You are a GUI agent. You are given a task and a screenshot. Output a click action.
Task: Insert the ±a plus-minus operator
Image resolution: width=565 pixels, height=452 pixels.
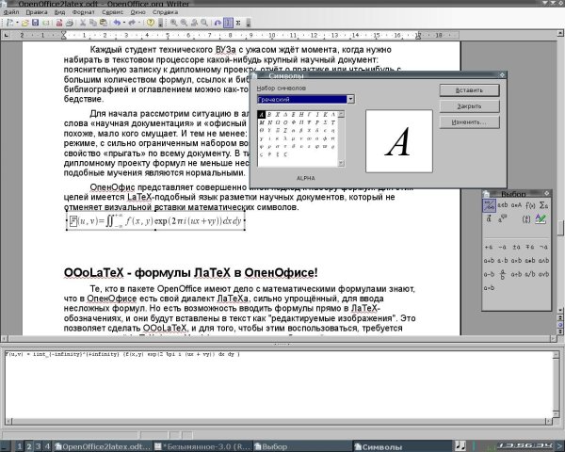click(516, 248)
